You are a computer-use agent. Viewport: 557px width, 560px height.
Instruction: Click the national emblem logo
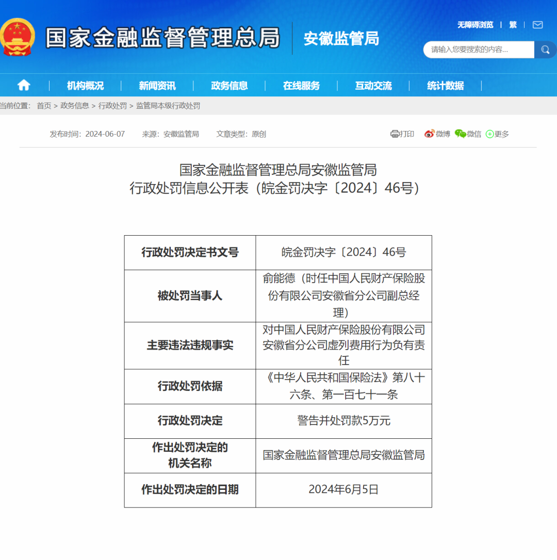click(17, 37)
